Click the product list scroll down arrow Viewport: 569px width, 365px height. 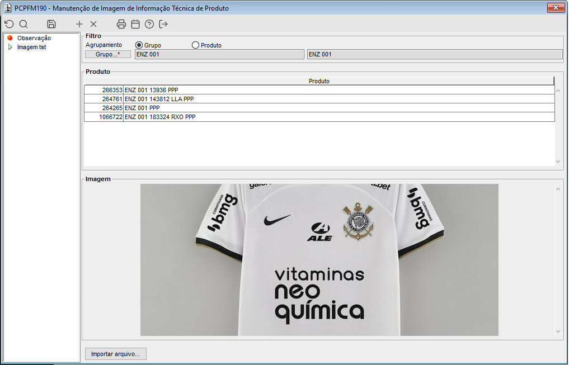click(558, 162)
